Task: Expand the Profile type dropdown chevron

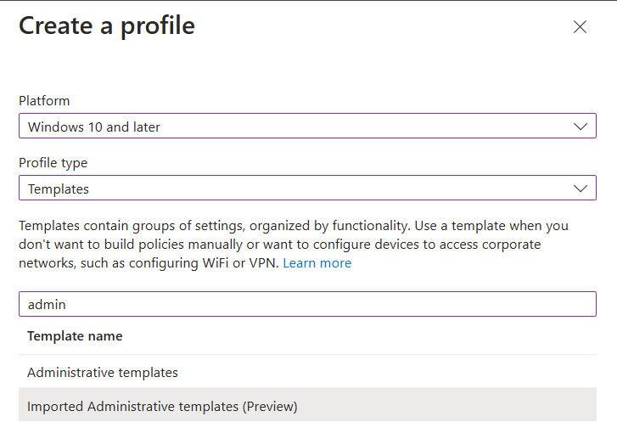Action: (x=581, y=189)
